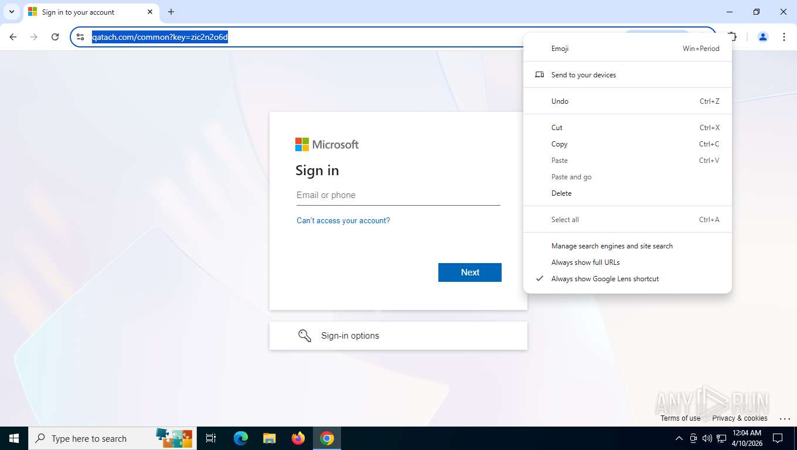Open File Explorer from taskbar
797x450 pixels.
pyautogui.click(x=269, y=438)
